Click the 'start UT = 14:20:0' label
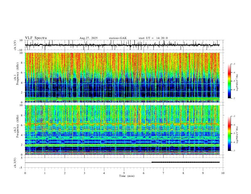This screenshot has height=194, width=251. (x=153, y=38)
